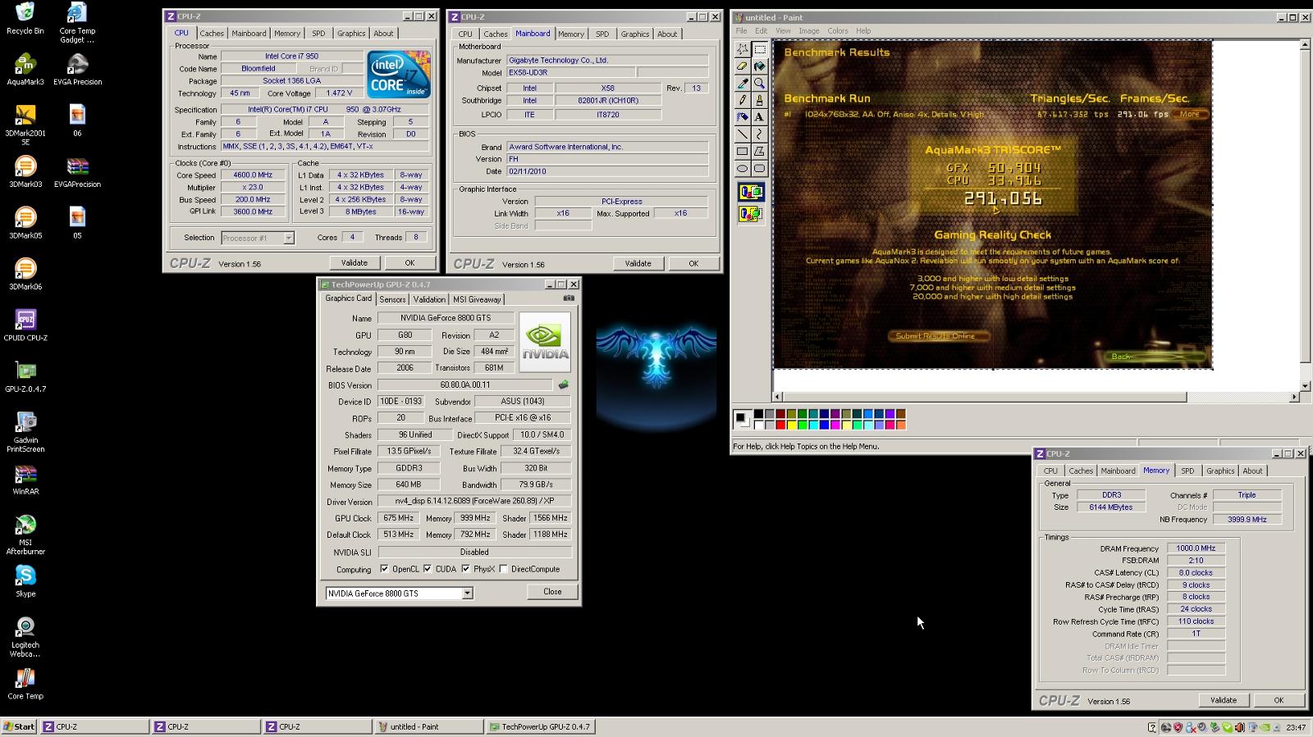Click OK in the Mainboard CPU-Z window
This screenshot has height=737, width=1313.
click(x=693, y=264)
